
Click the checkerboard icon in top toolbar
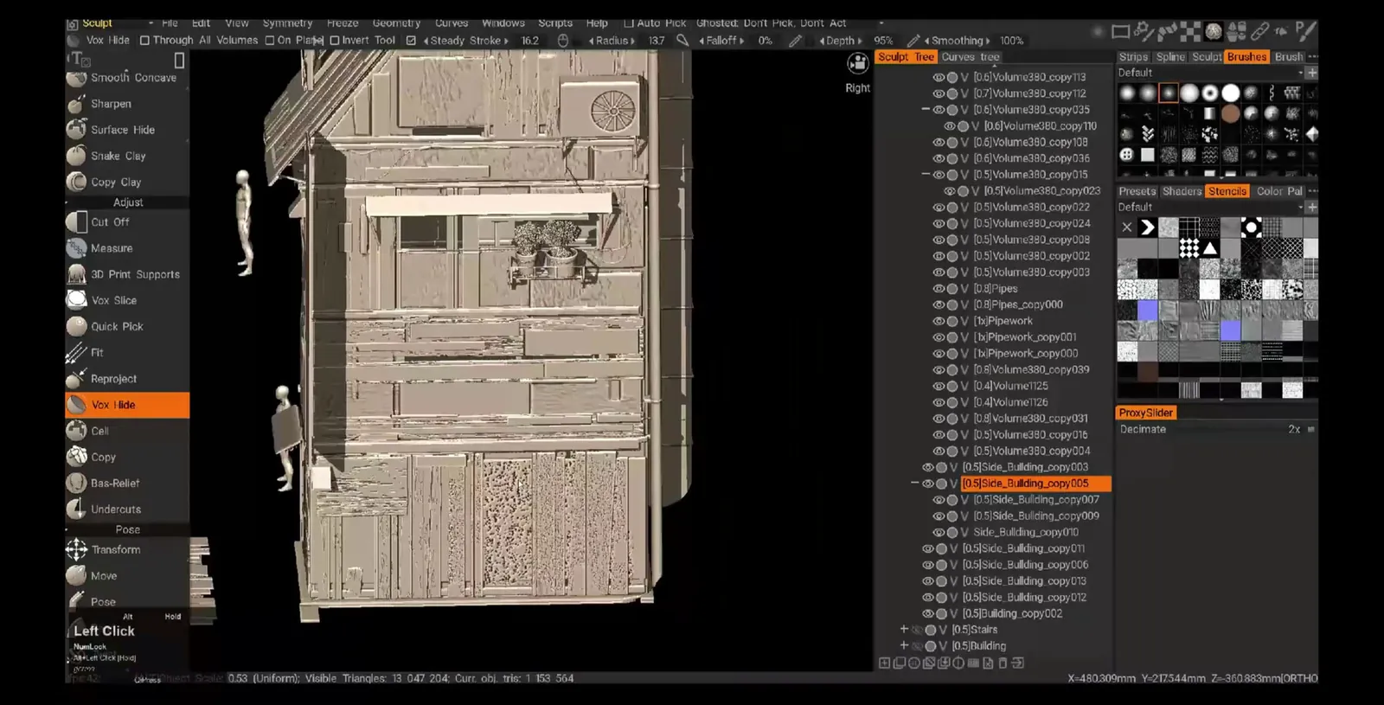tap(1191, 32)
